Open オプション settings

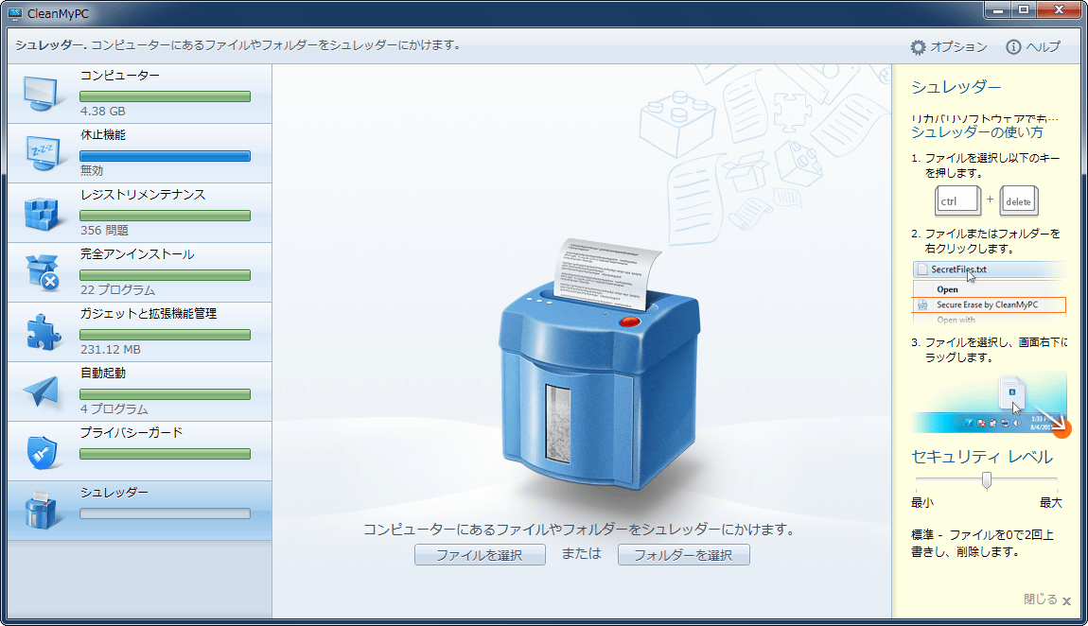pyautogui.click(x=958, y=47)
